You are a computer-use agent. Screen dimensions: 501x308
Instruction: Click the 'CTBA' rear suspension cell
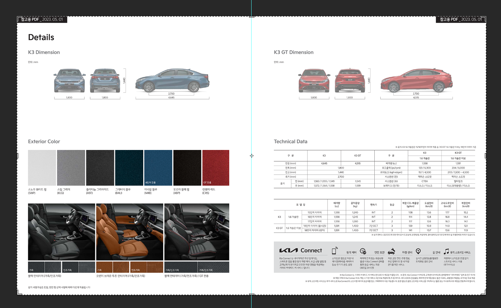click(x=425, y=181)
